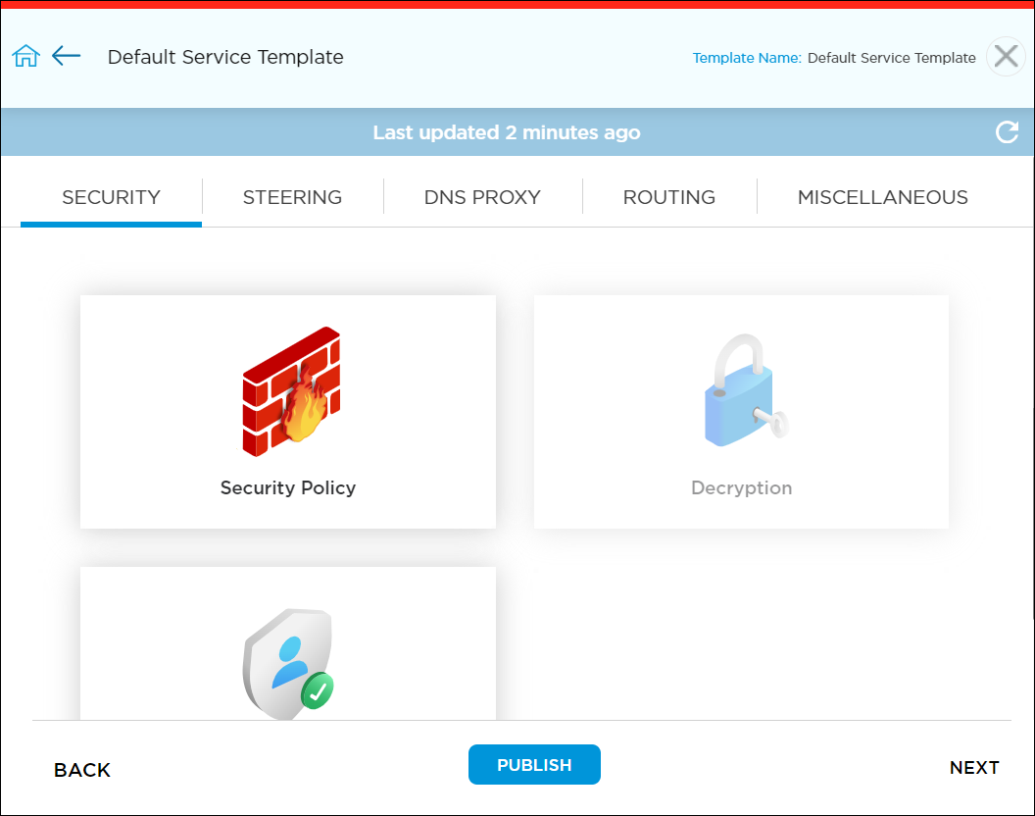Click the PUBLISH button
Image resolution: width=1035 pixels, height=816 pixels.
[534, 764]
